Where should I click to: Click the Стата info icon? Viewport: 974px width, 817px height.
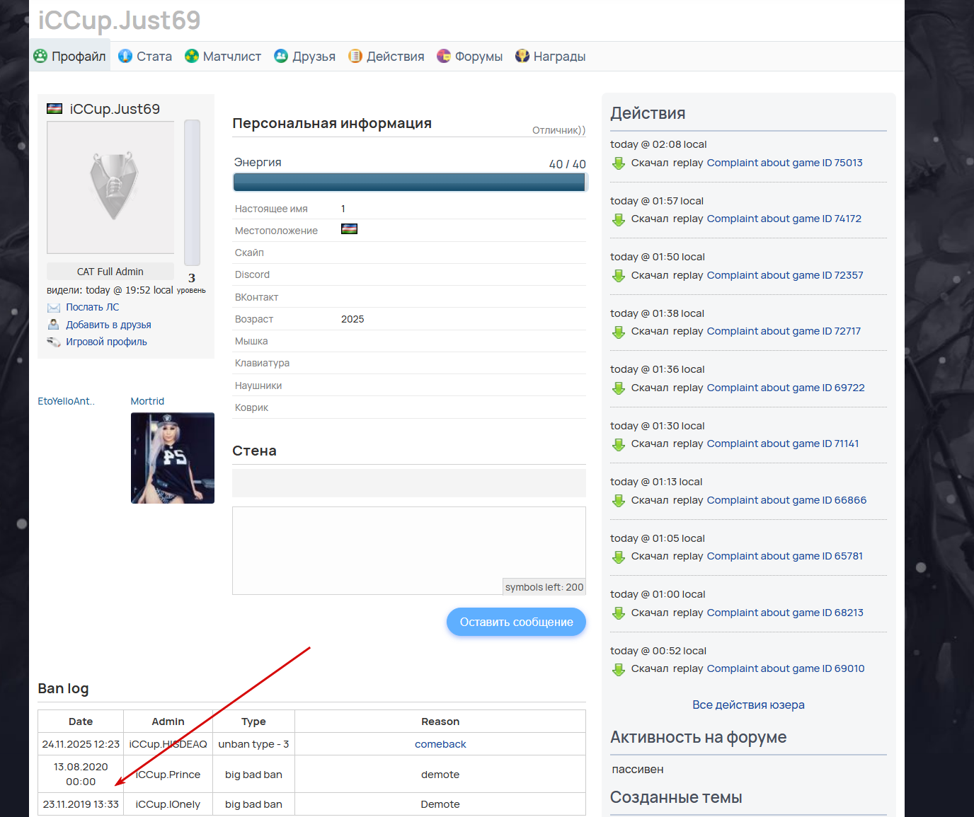point(125,56)
